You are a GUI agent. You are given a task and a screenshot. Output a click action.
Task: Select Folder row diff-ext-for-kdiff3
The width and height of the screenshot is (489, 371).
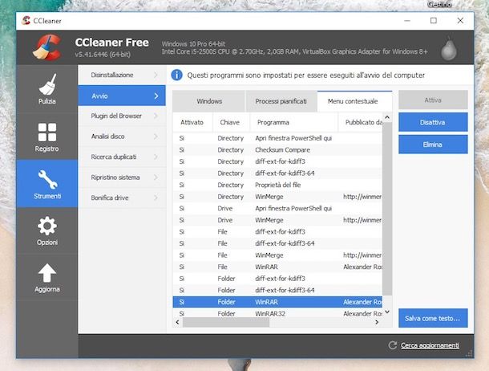277,279
